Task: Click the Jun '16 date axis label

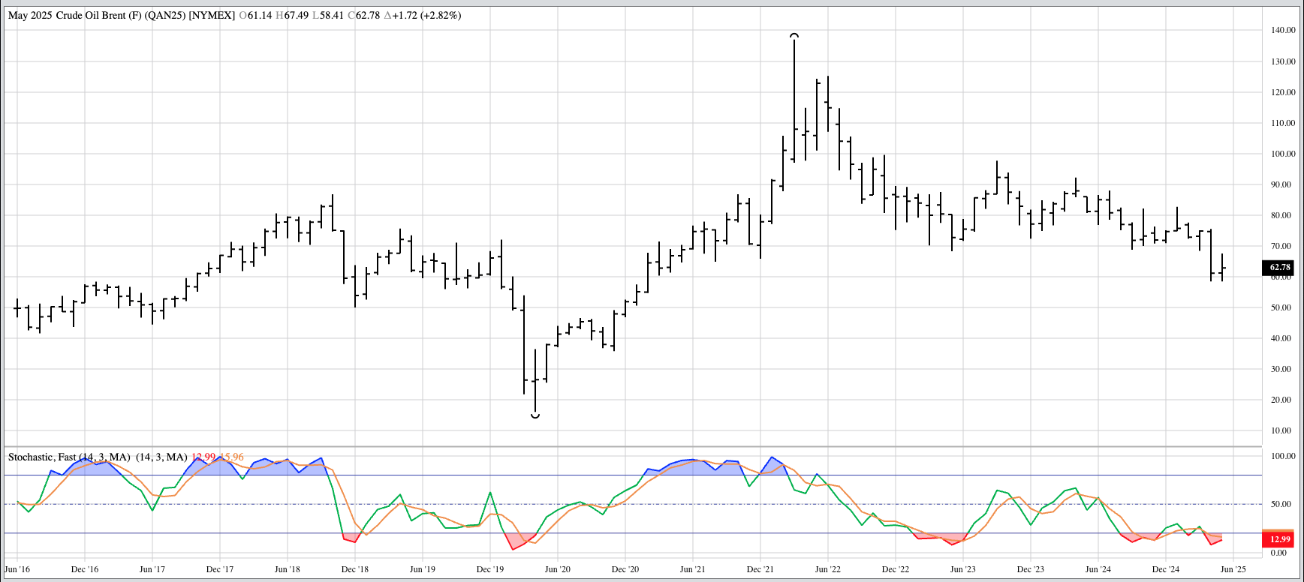Action: (x=17, y=569)
